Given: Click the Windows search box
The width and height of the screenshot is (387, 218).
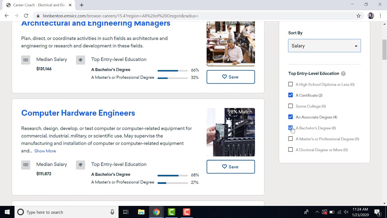Looking at the screenshot, I should click(66, 212).
